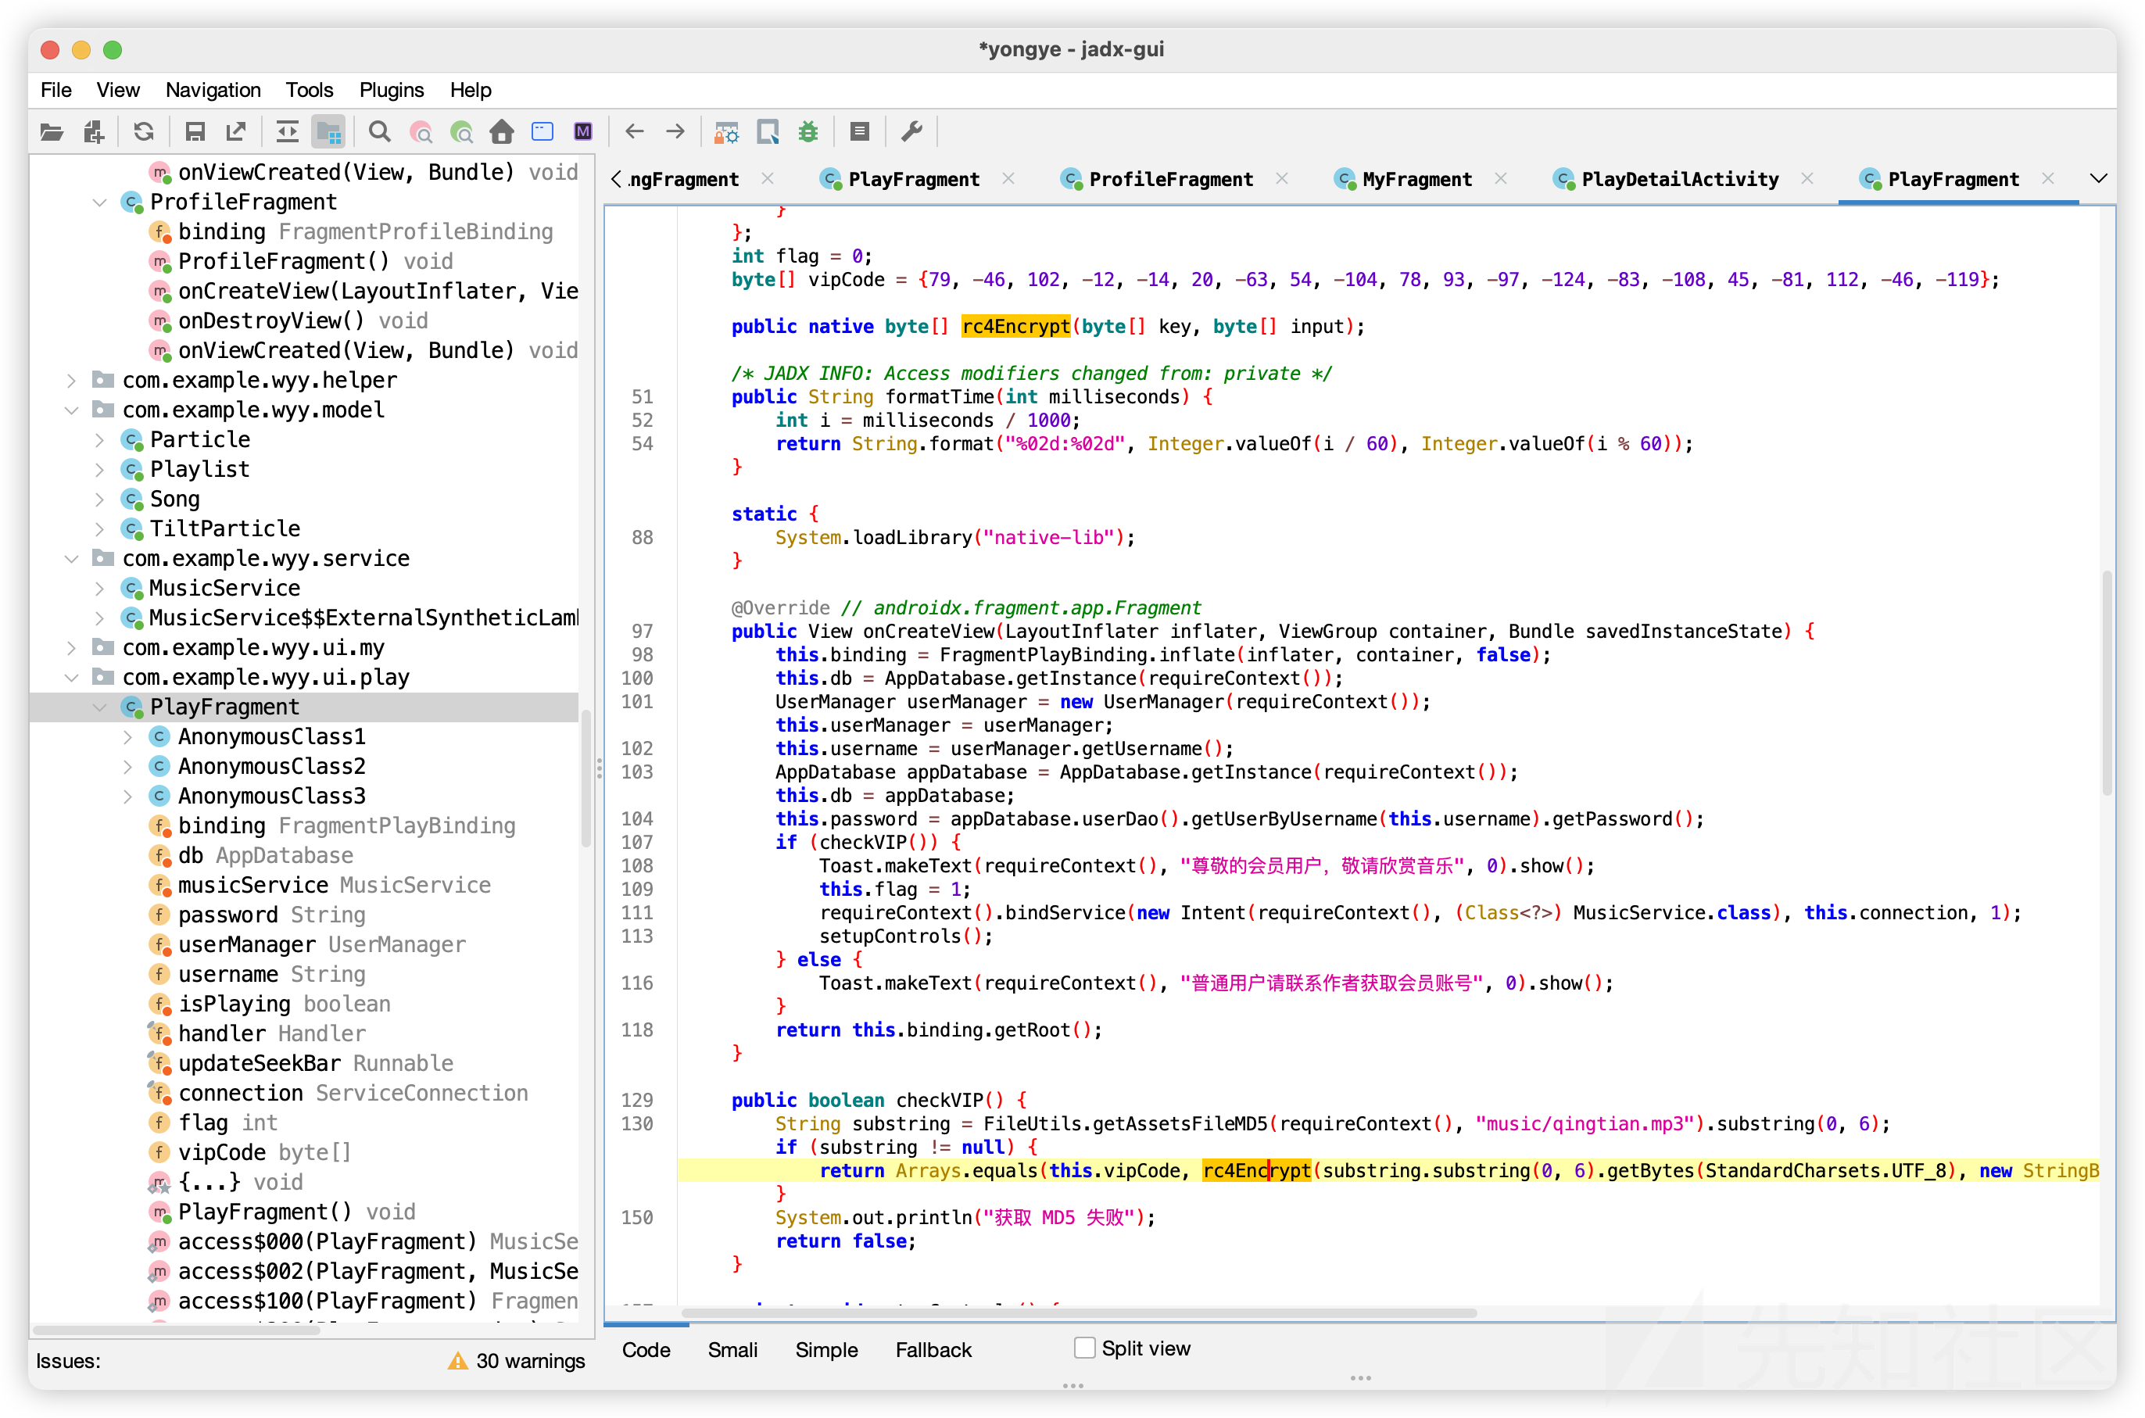Open the green bug debugger icon
The width and height of the screenshot is (2145, 1418).
(x=808, y=132)
